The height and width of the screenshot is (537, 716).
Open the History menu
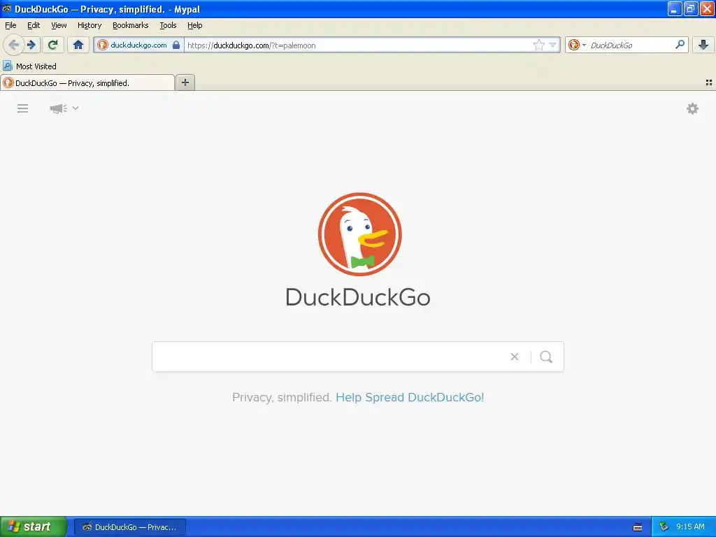pyautogui.click(x=89, y=25)
